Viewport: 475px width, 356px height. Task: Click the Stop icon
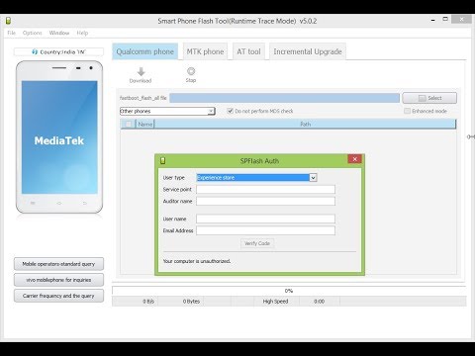tap(191, 71)
